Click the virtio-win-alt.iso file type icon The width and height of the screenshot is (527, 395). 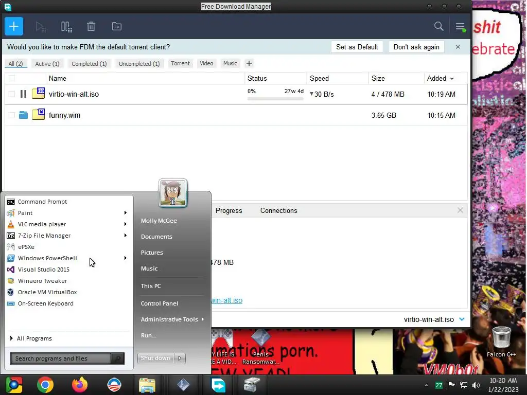(x=38, y=93)
